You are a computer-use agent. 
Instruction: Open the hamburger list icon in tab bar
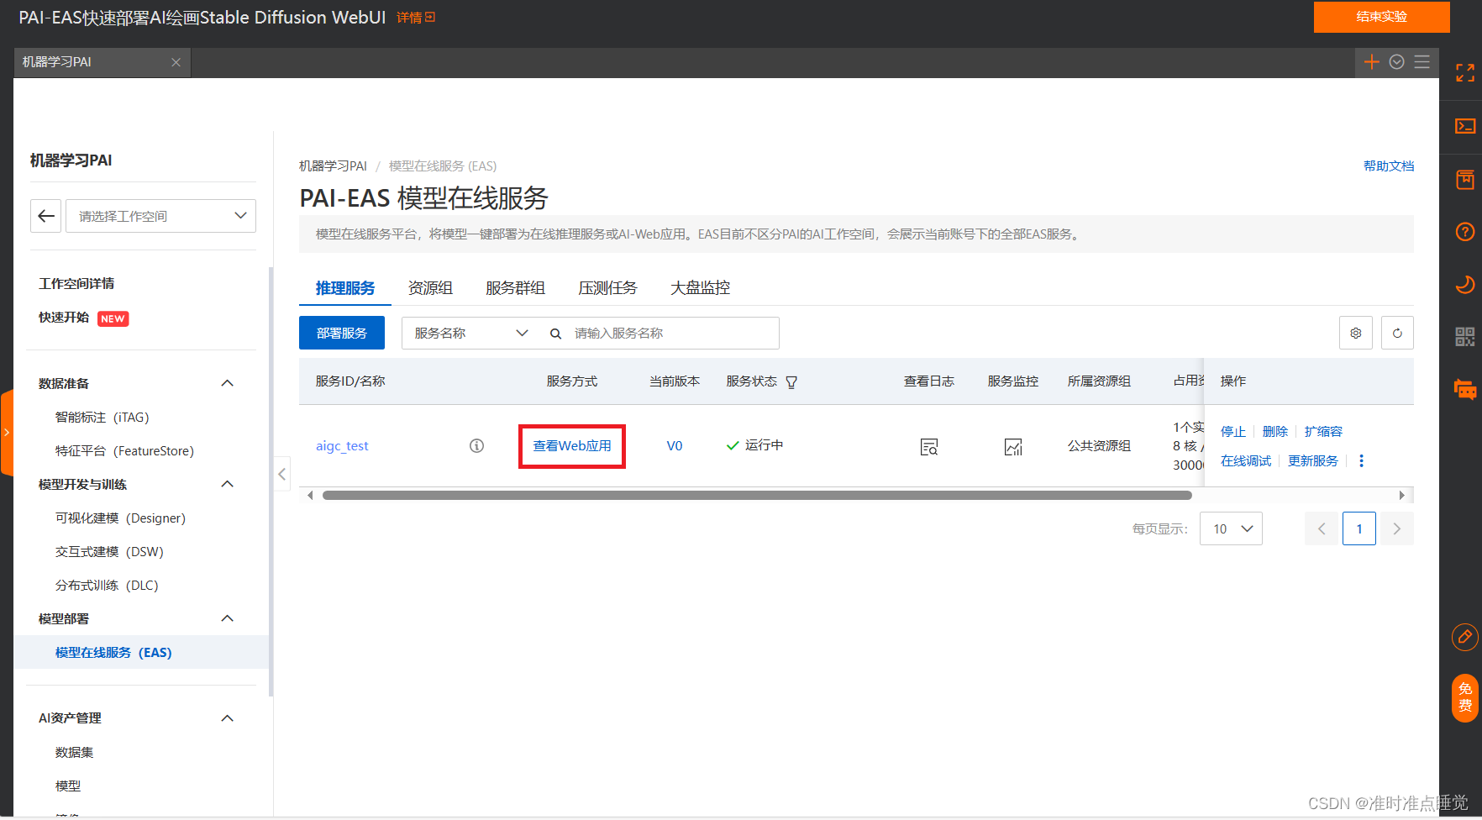1422,62
